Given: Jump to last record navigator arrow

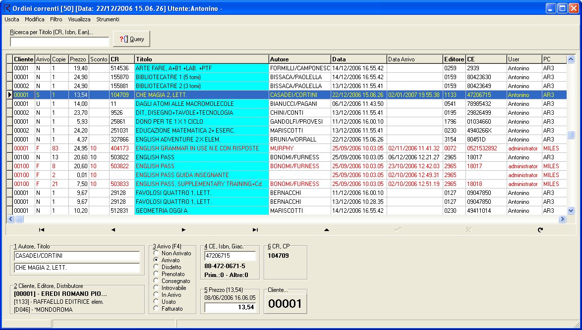Looking at the screenshot, I should click(x=255, y=230).
